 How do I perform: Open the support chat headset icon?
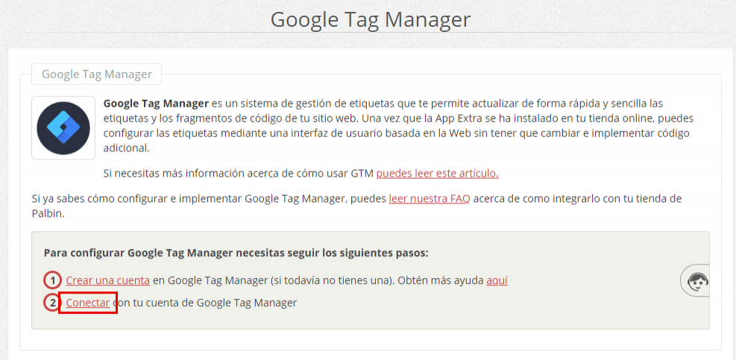(697, 281)
